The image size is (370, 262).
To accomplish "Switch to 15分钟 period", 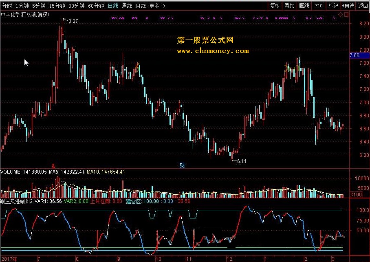I will point(57,6).
